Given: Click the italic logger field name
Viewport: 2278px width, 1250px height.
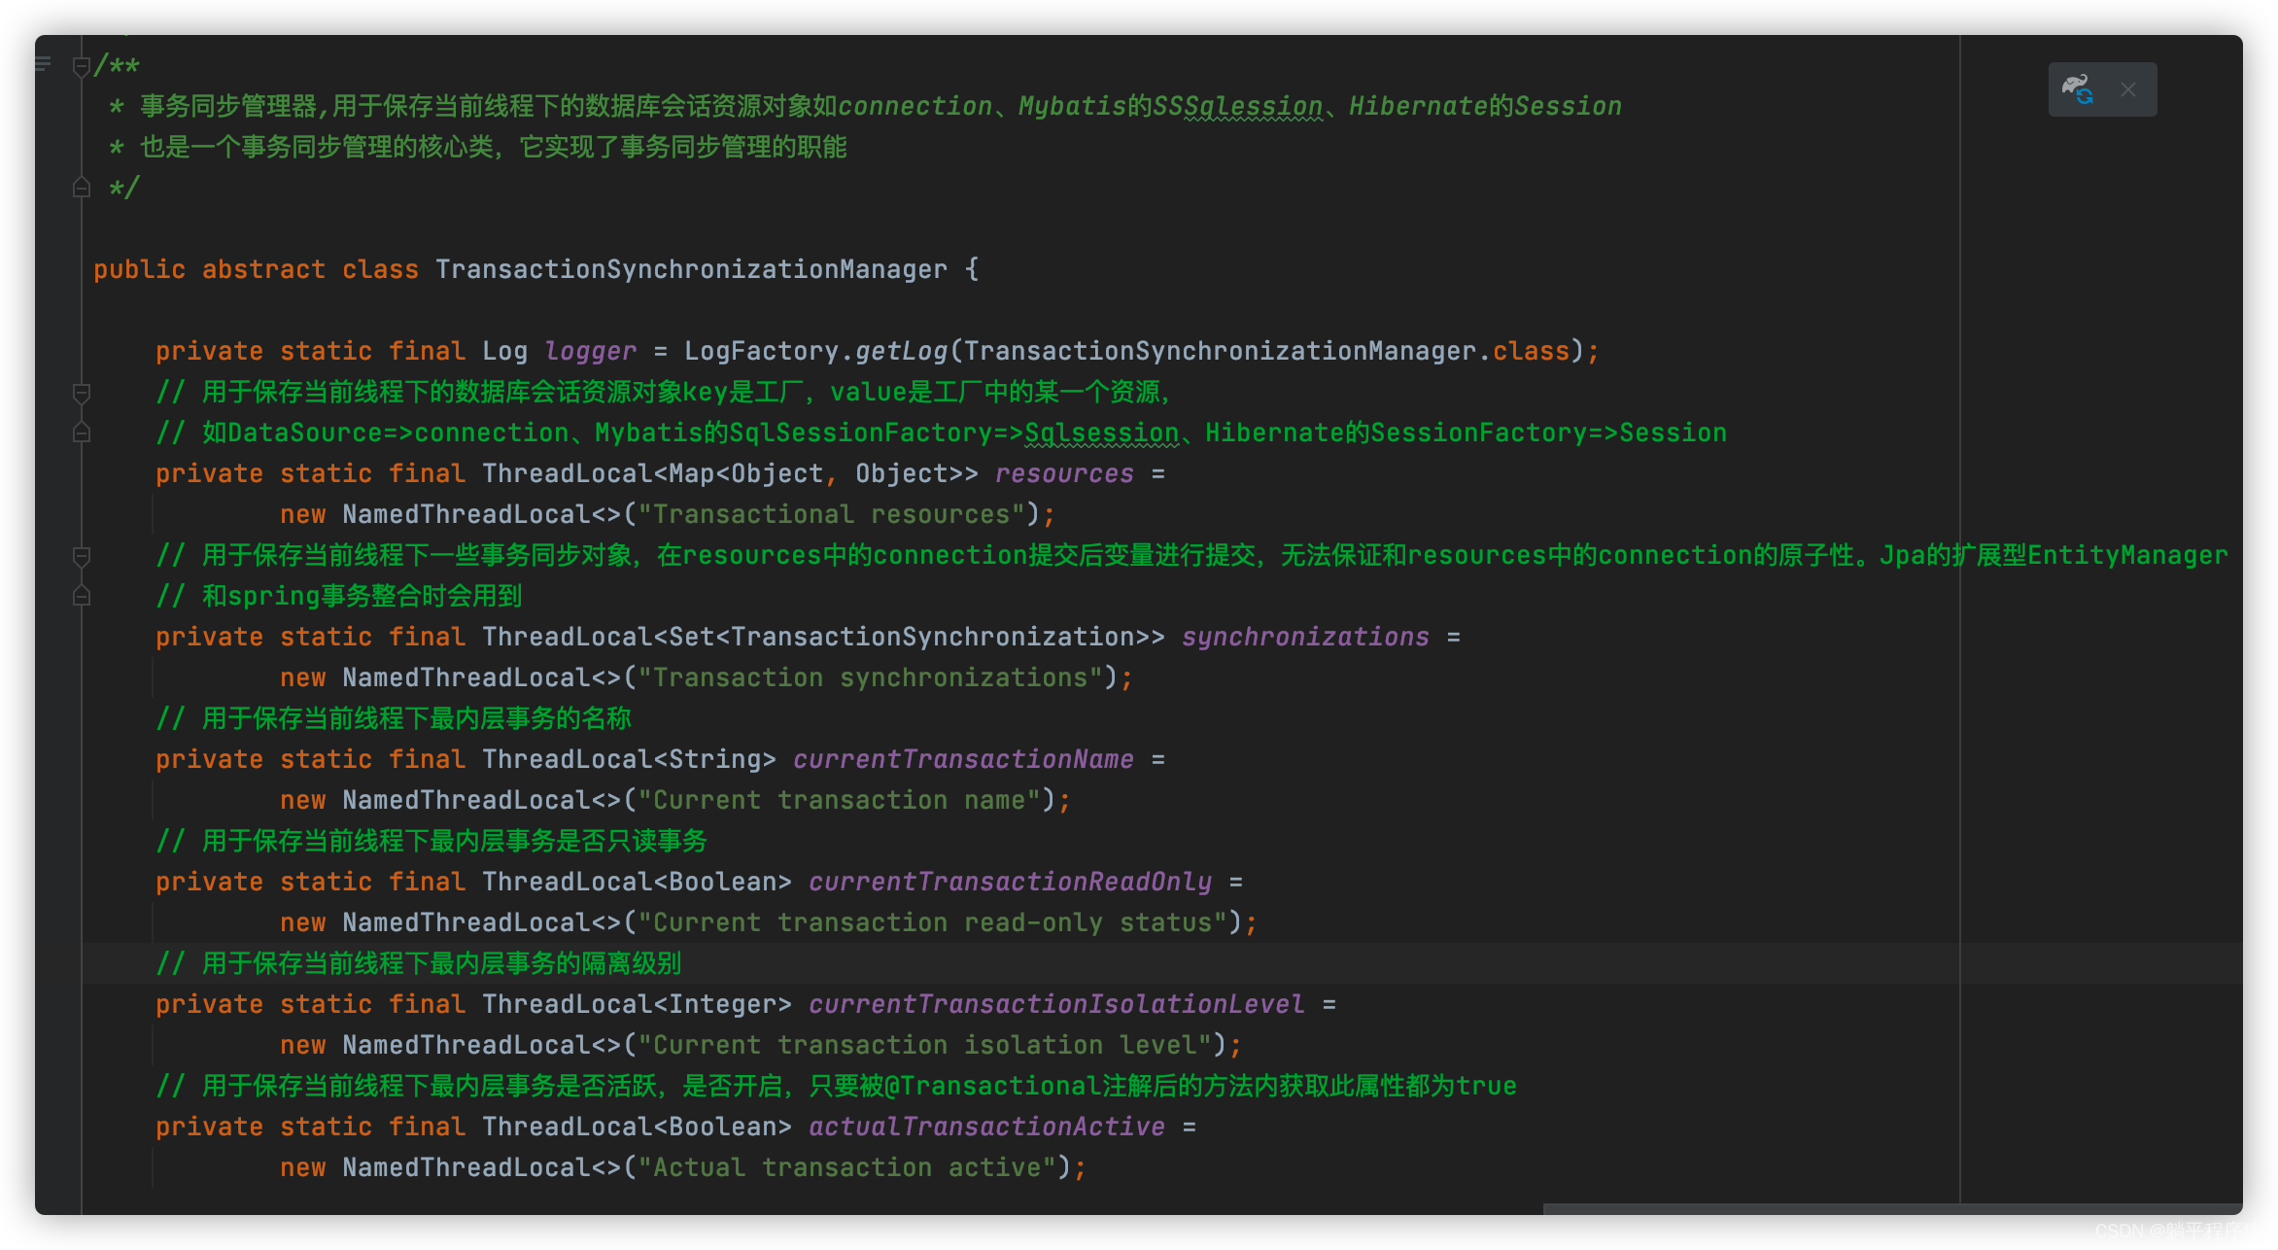Looking at the screenshot, I should pos(590,351).
